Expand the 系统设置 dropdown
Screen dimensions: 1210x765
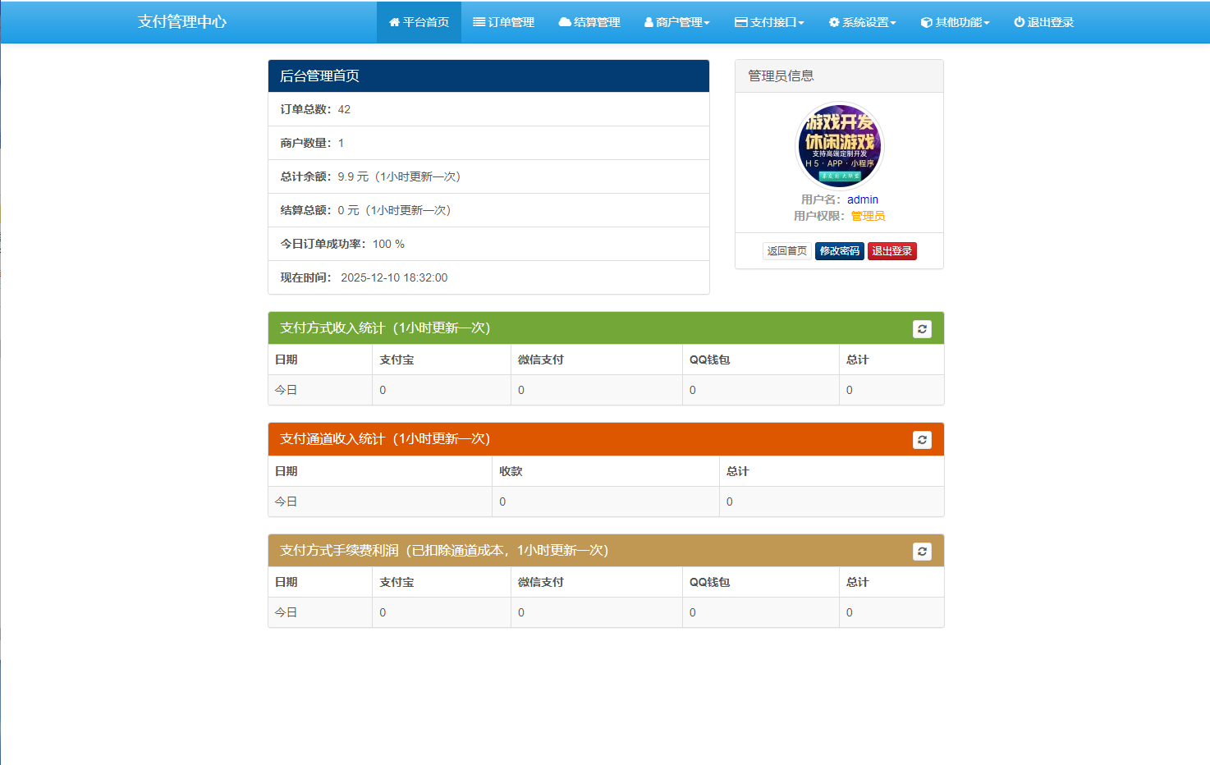[x=862, y=22]
